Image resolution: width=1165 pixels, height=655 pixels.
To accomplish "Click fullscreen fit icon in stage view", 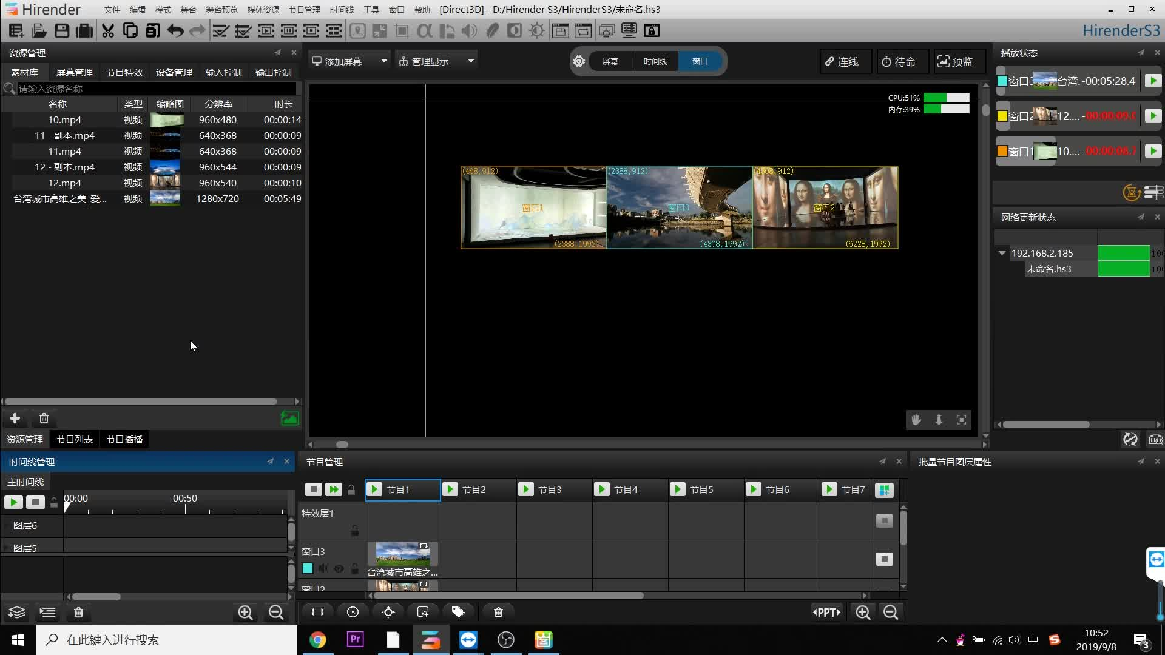I will tap(962, 420).
